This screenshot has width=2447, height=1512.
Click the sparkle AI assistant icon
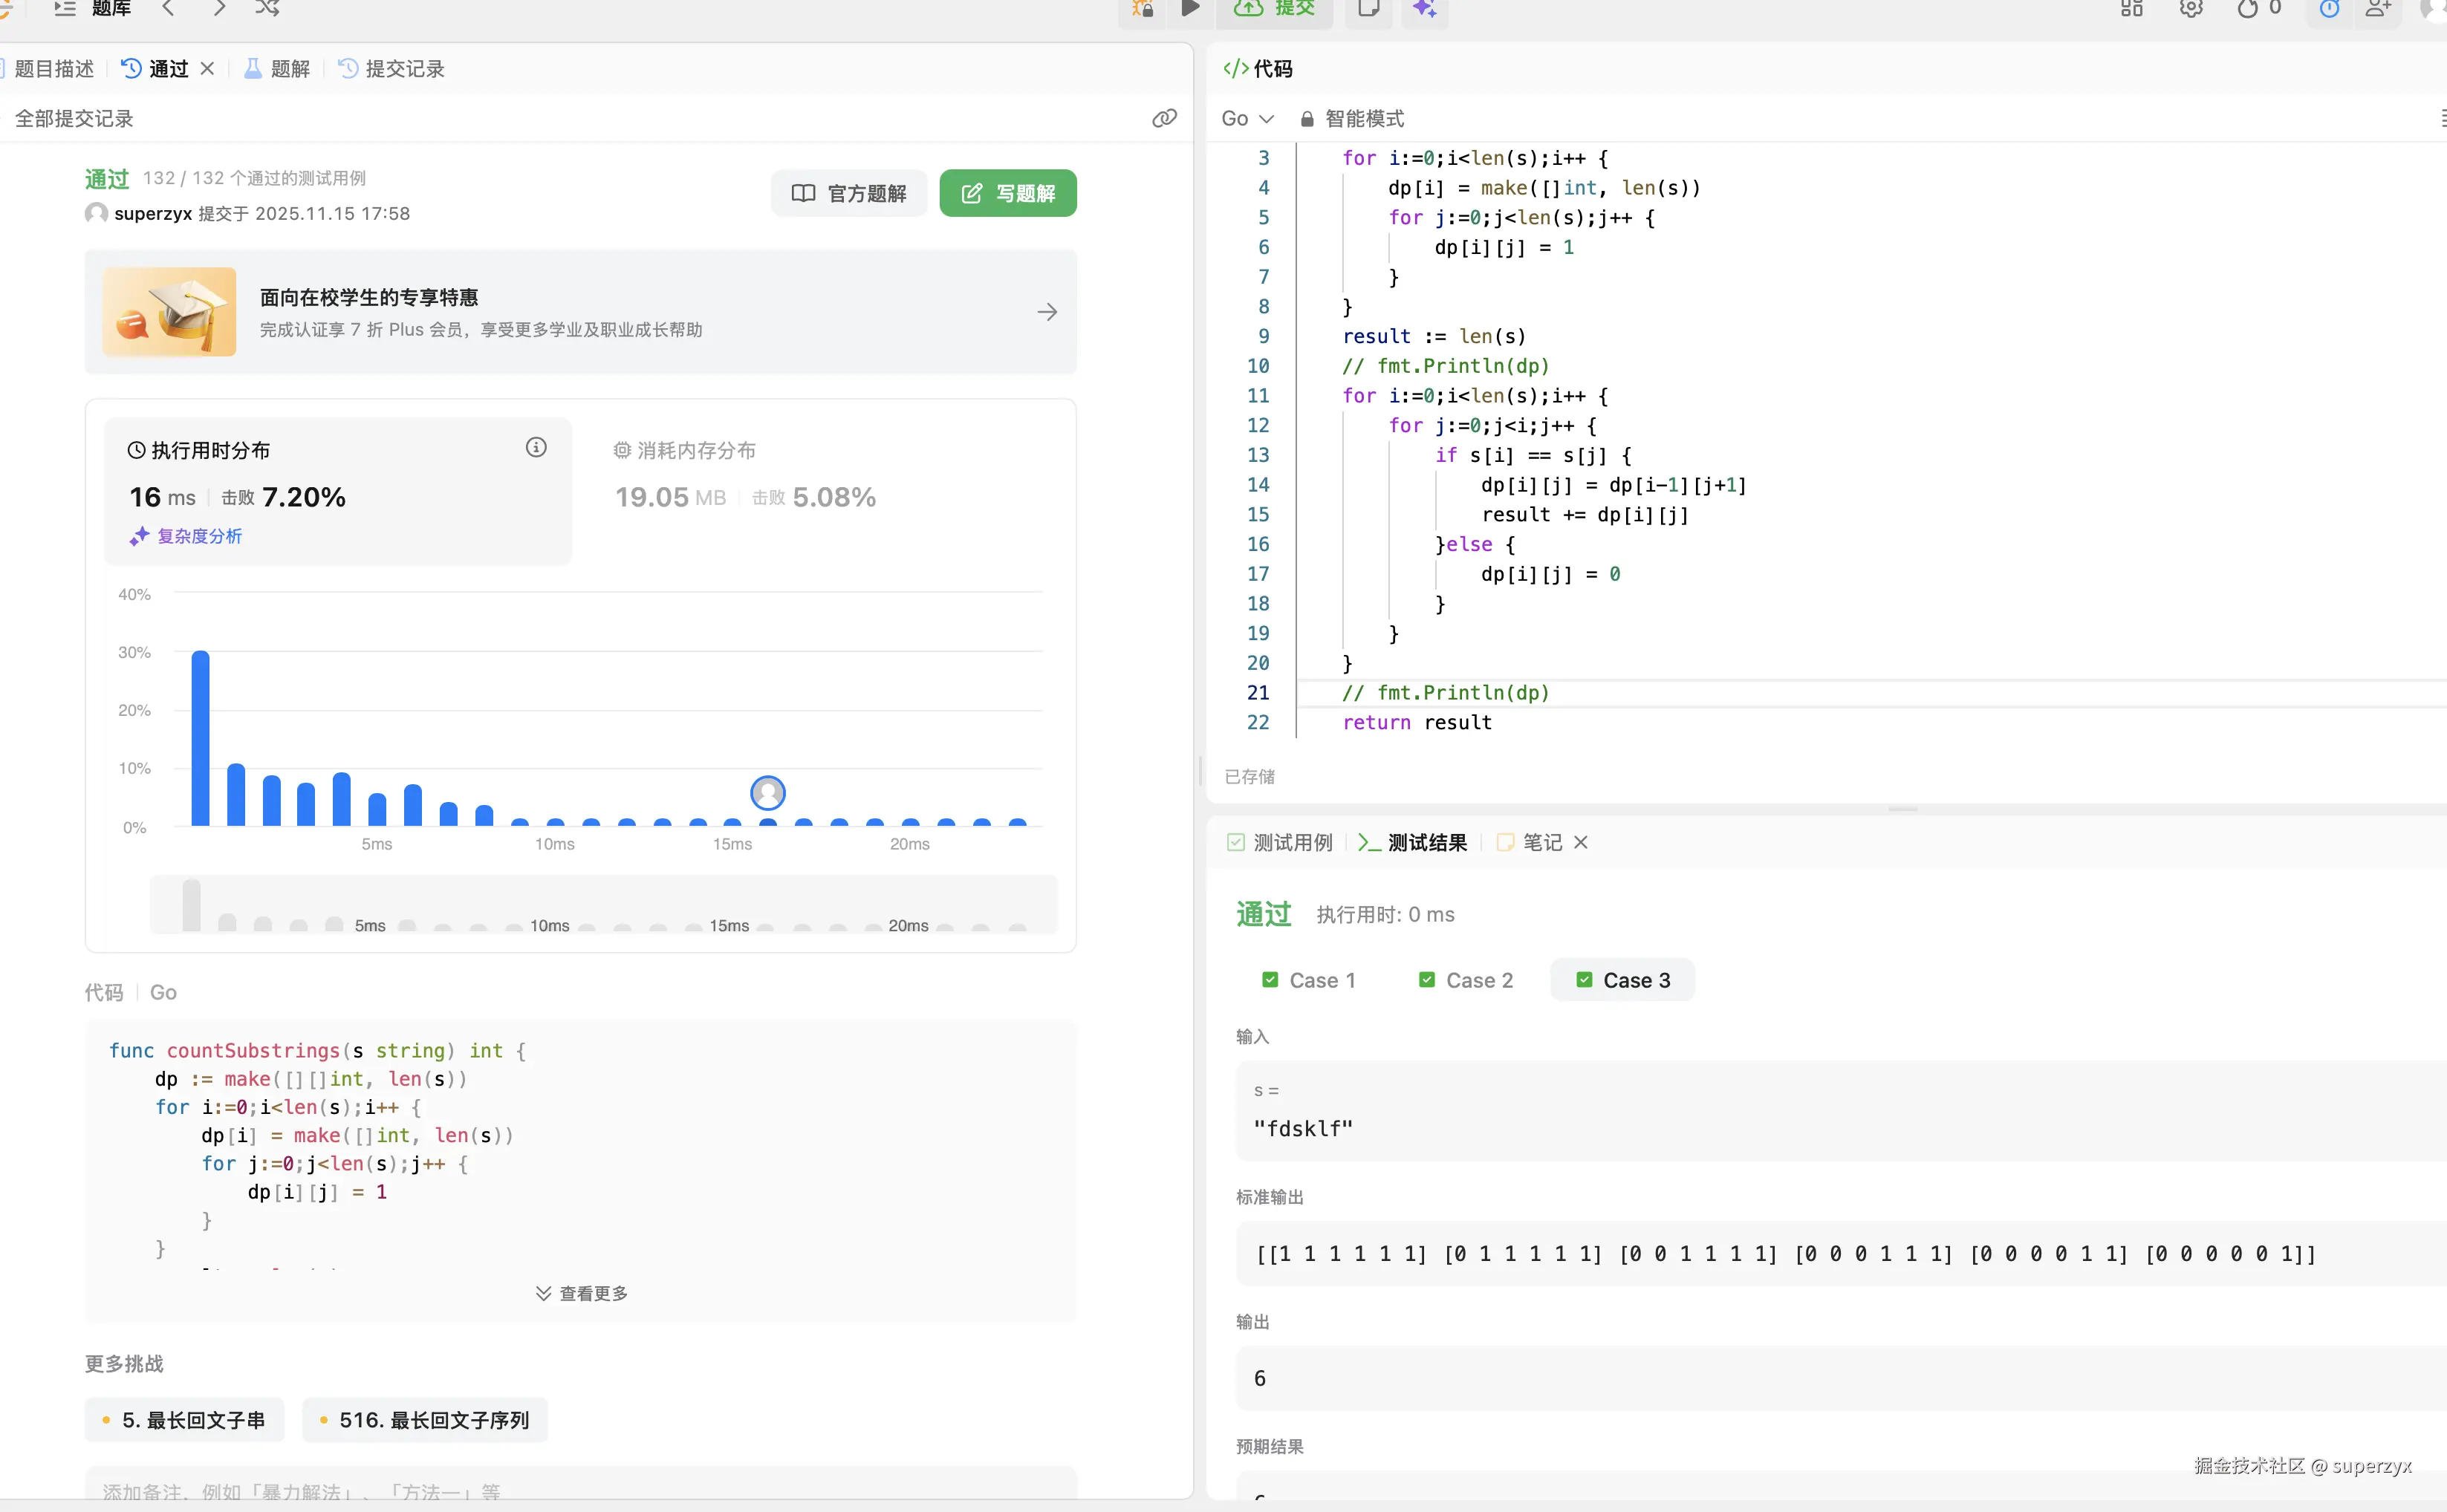tap(1424, 10)
